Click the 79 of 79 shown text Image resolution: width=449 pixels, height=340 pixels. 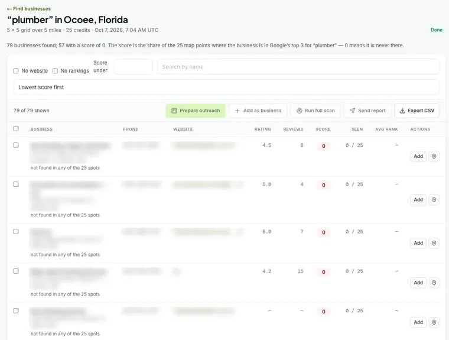tap(31, 111)
